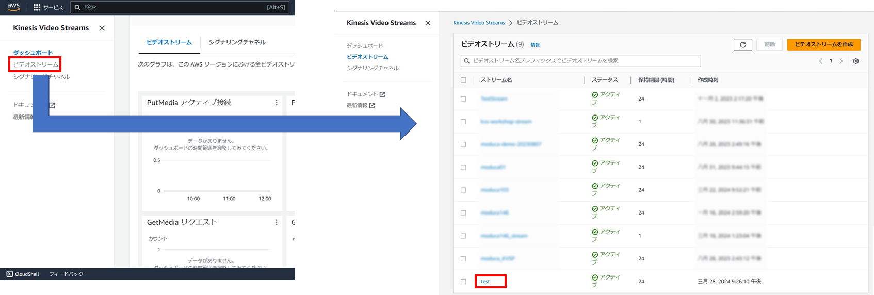Open the TestStream stream link
The image size is (874, 295).
(x=494, y=99)
